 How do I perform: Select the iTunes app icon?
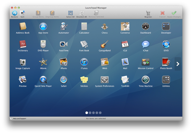click(84, 62)
